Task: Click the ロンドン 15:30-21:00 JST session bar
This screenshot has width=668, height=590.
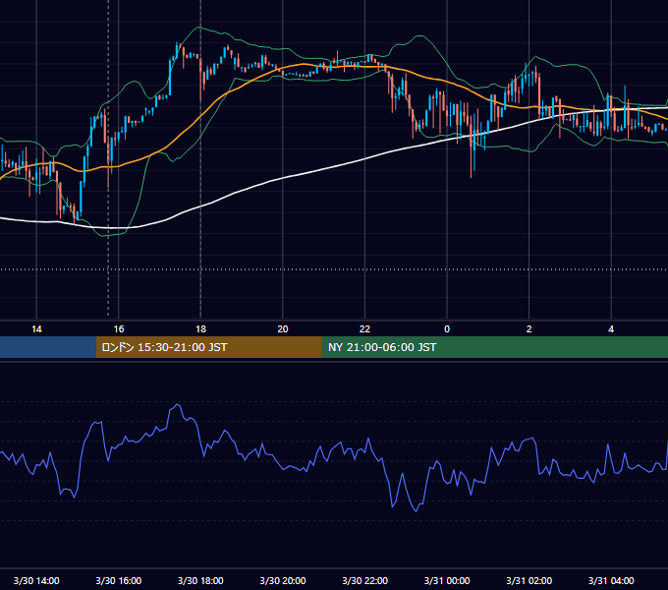Action: click(208, 347)
